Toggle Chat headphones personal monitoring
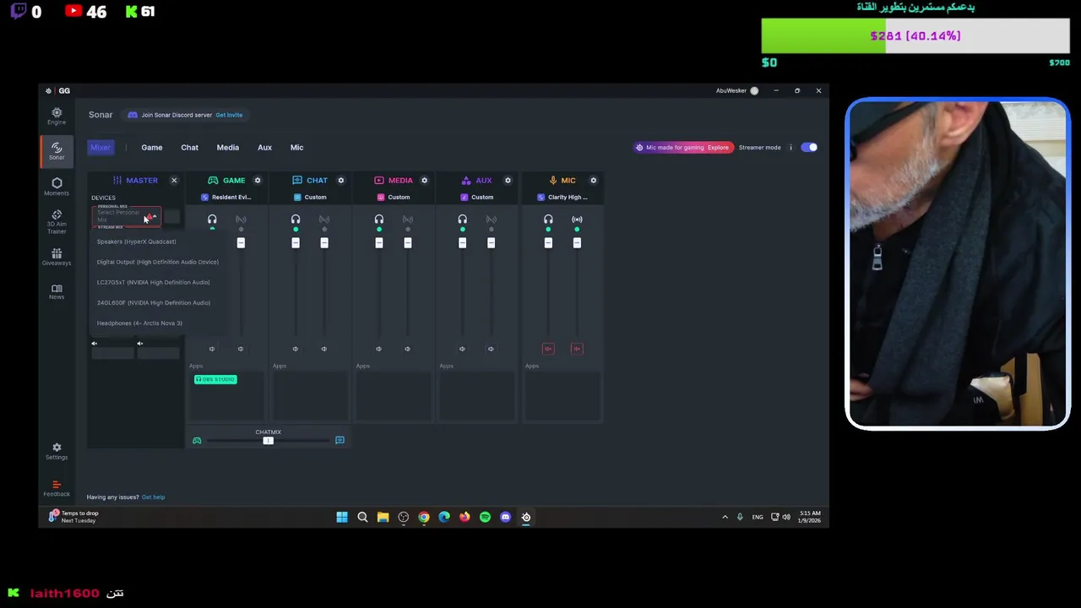The height and width of the screenshot is (608, 1081). click(296, 220)
